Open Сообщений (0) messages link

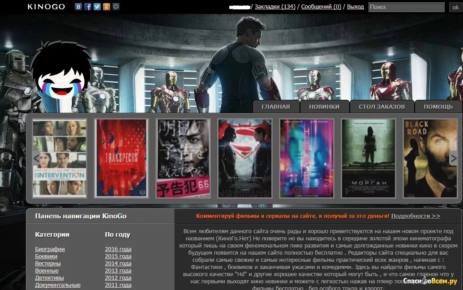point(321,7)
